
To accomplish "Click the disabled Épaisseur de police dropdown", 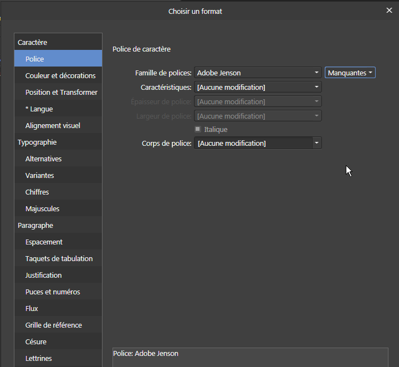I will pos(258,101).
